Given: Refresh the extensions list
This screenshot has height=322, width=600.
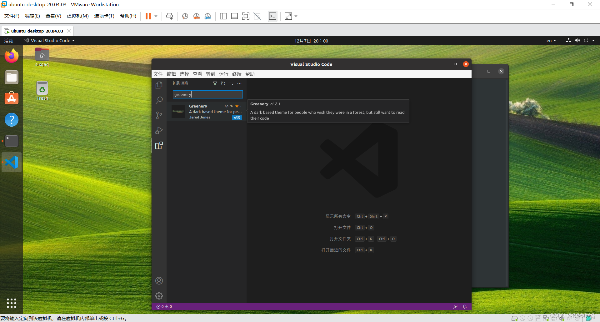Looking at the screenshot, I should point(223,83).
